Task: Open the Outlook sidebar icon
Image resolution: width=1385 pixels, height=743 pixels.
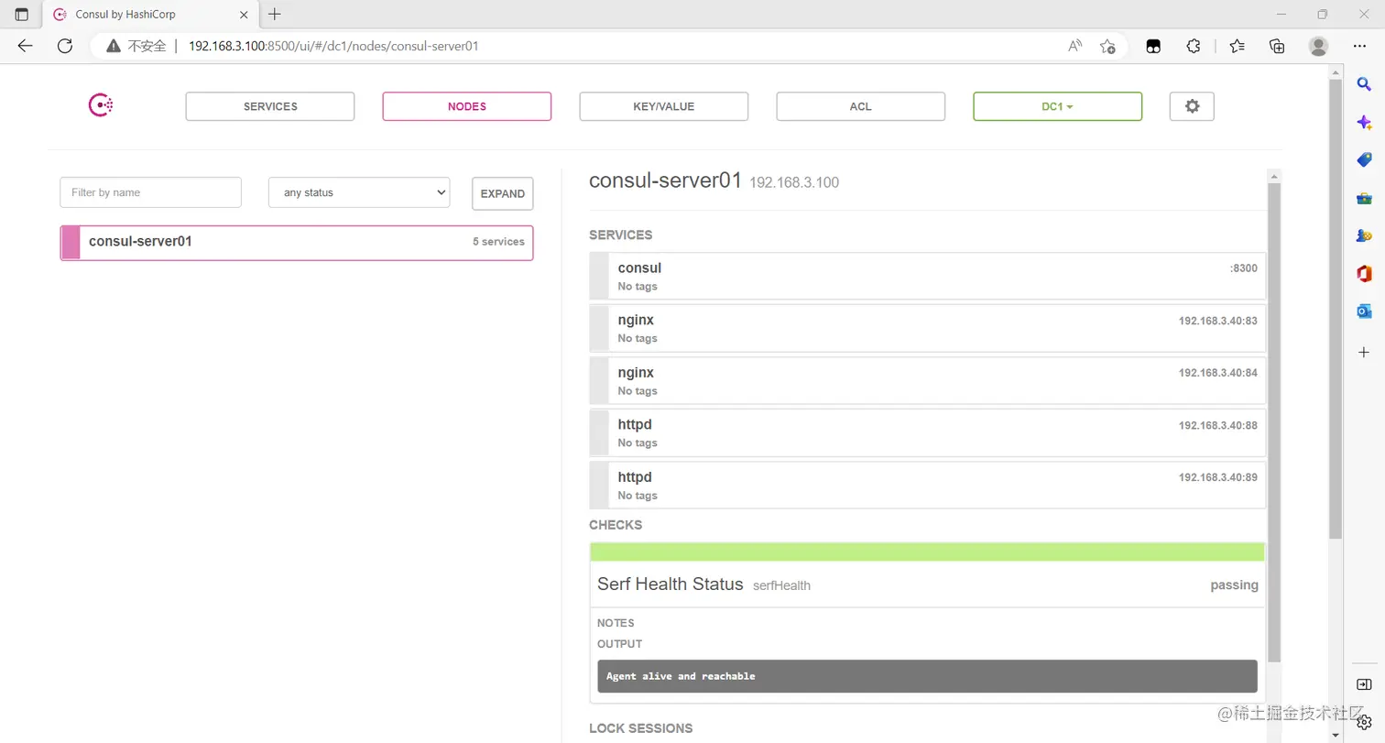Action: [1364, 311]
